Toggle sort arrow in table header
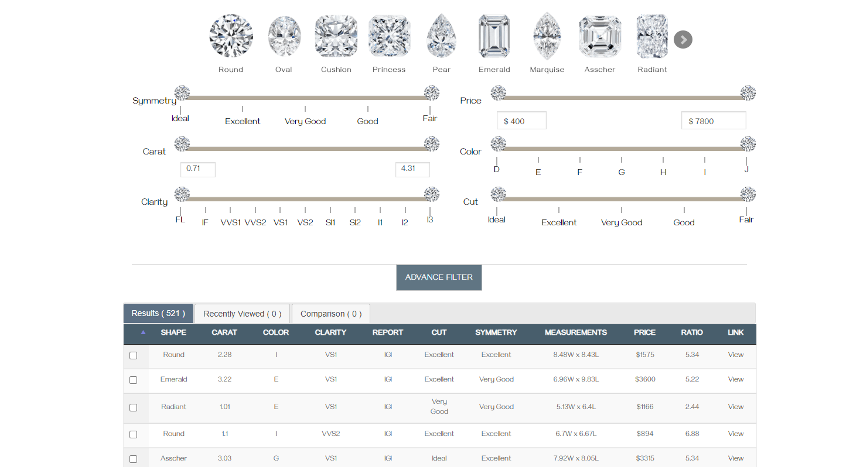Image resolution: width=853 pixels, height=467 pixels. 143,332
